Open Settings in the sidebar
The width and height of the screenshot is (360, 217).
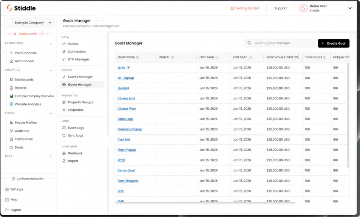pyautogui.click(x=14, y=189)
